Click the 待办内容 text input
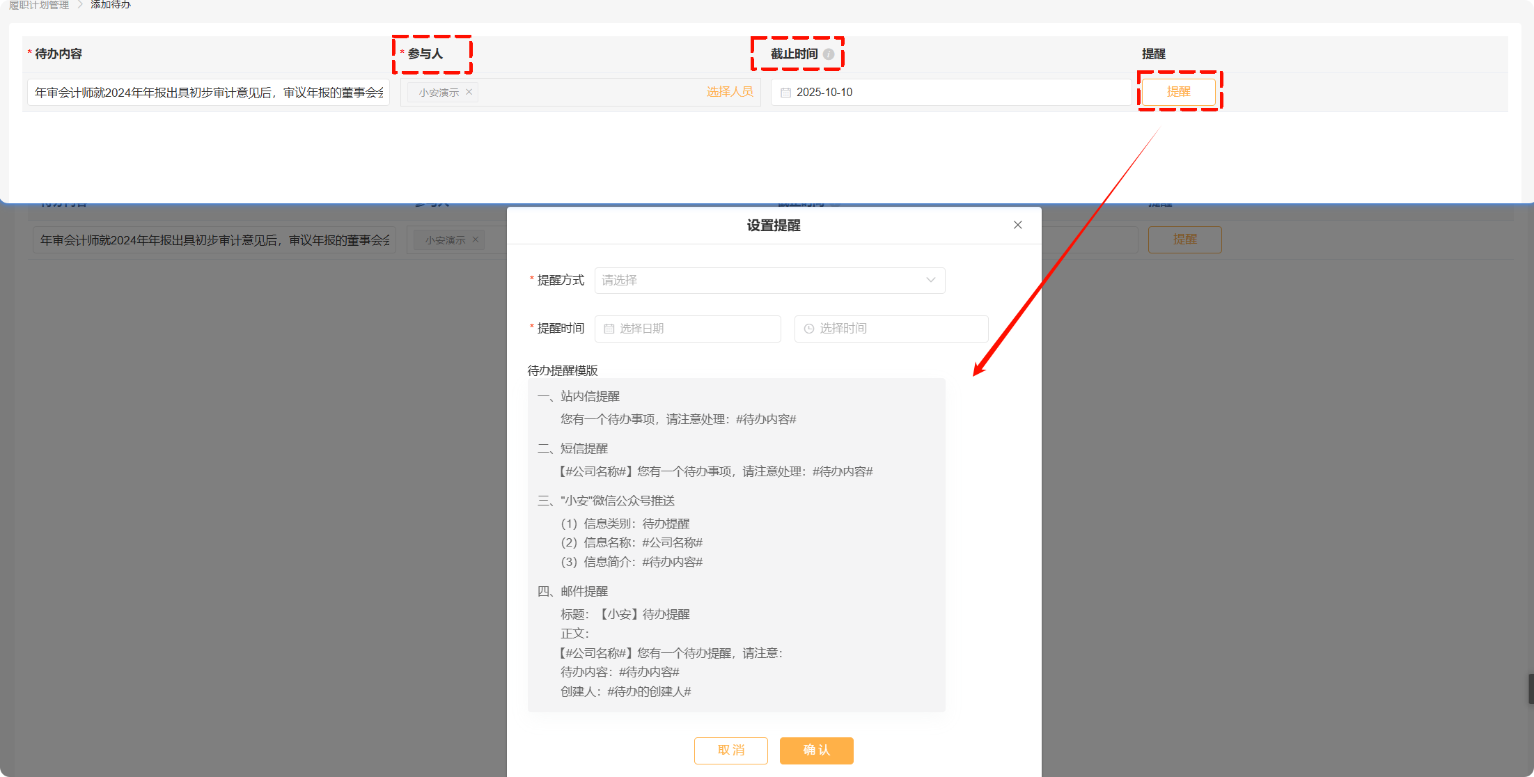This screenshot has width=1534, height=777. pyautogui.click(x=208, y=93)
